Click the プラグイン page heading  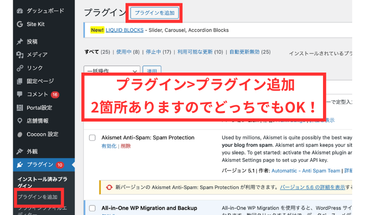pos(105,12)
